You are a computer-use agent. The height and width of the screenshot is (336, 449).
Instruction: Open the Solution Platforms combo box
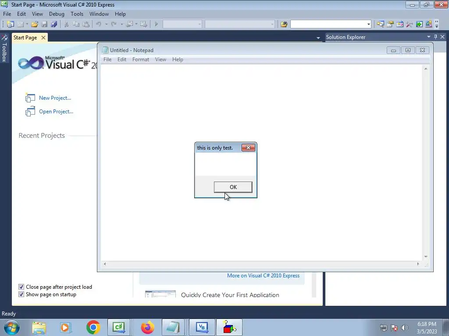[x=240, y=24]
